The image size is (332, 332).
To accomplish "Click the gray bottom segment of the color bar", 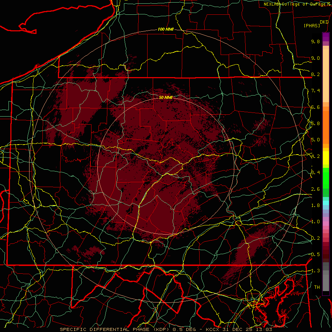I will 326,283.
